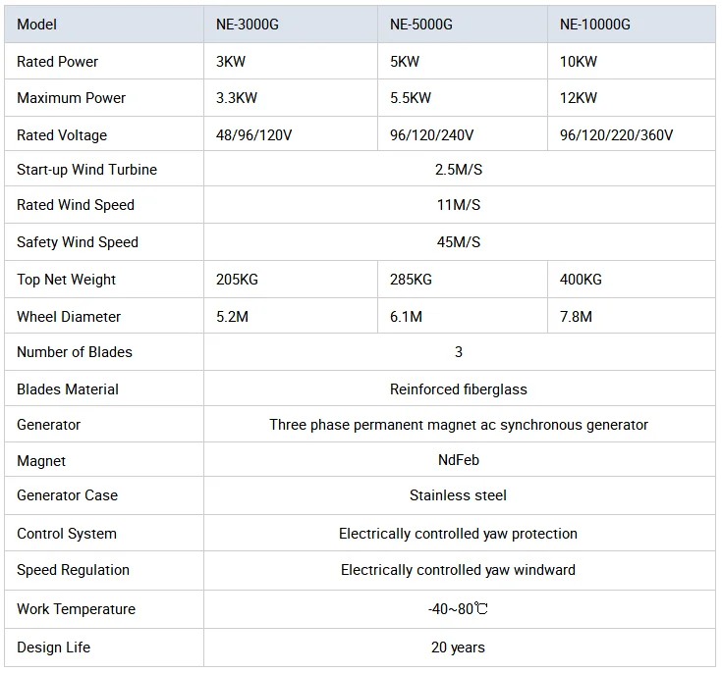Select the NE-10000G column header
Viewport: 722px width, 673px height.
click(x=632, y=25)
